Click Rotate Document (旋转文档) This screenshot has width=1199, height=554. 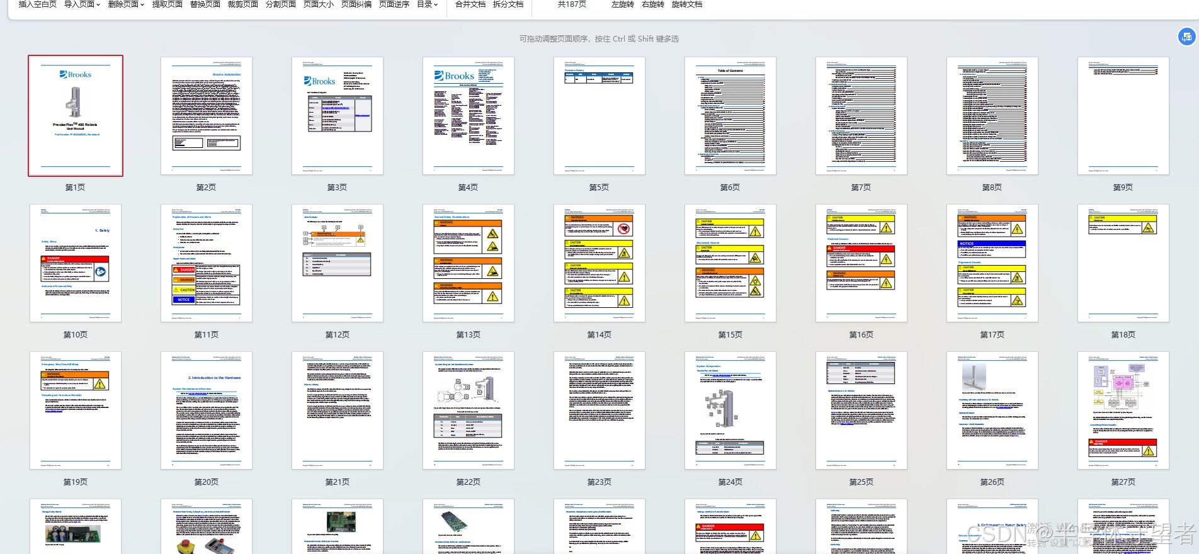point(686,4)
